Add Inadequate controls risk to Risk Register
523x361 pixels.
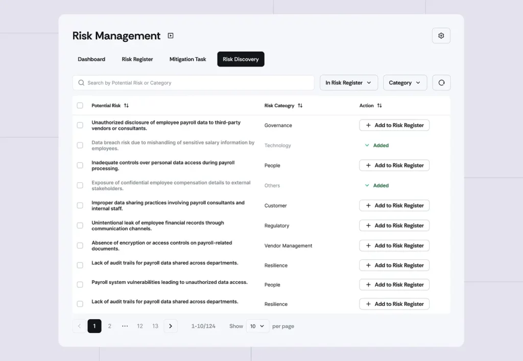tap(394, 165)
